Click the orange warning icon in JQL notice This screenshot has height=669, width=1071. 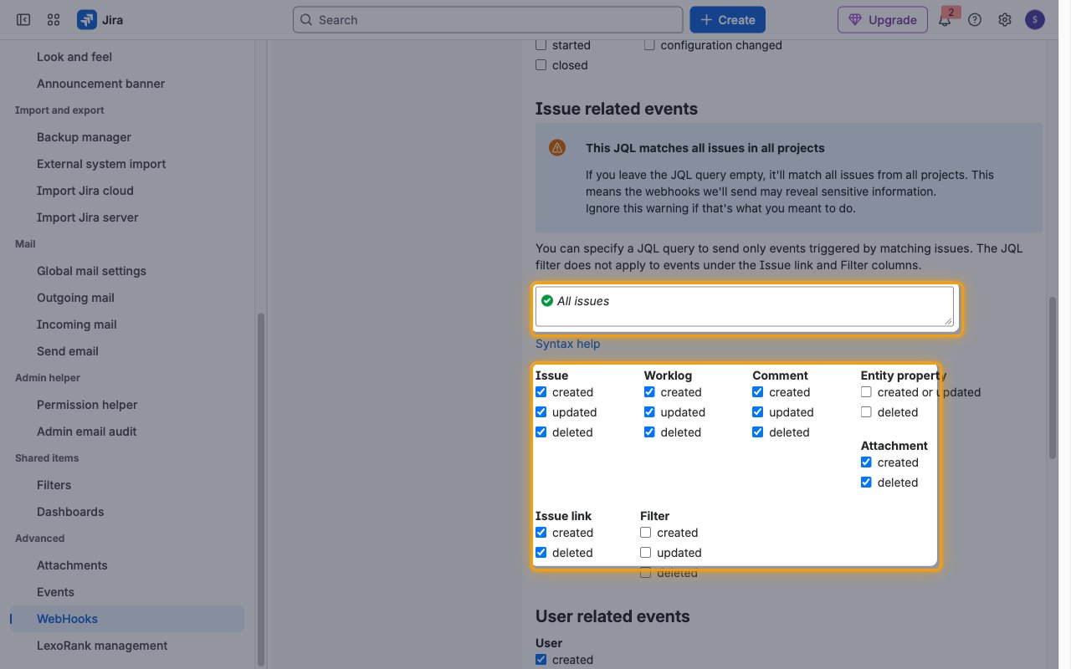[x=557, y=148]
